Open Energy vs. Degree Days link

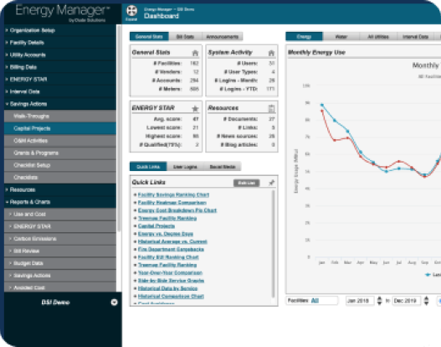166,234
